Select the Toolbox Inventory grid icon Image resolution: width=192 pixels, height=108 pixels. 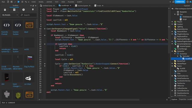coord(14,10)
